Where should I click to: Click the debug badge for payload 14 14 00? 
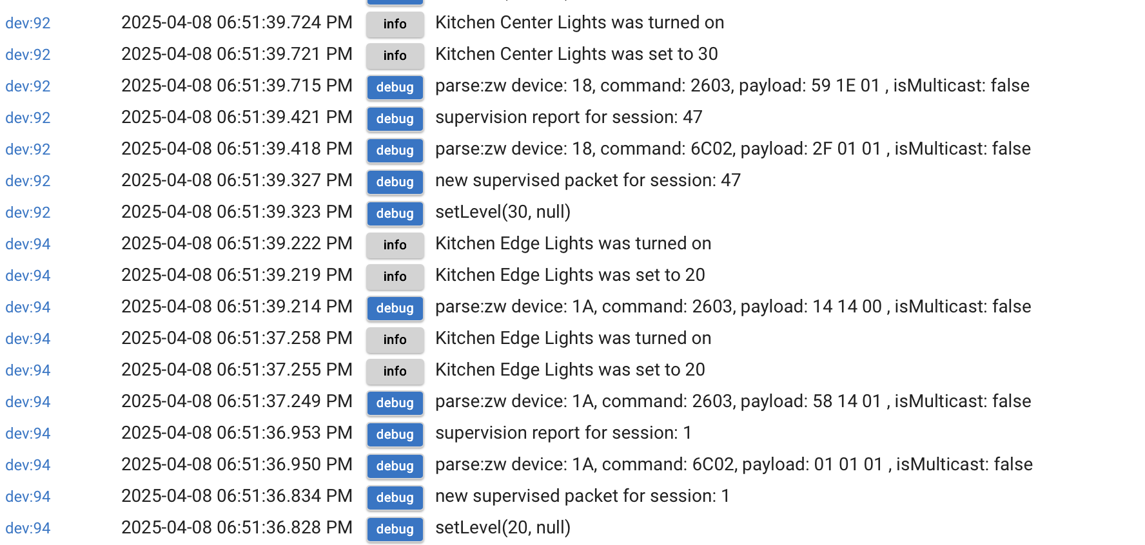(x=395, y=308)
